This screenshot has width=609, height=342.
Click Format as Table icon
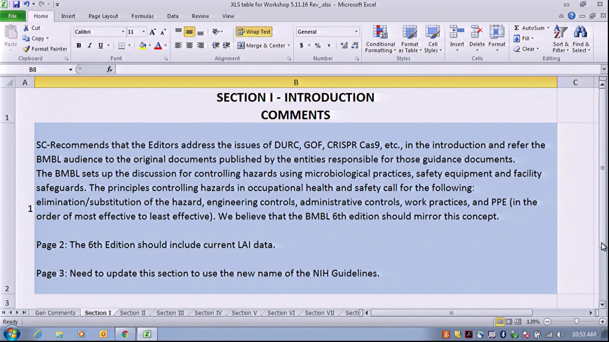coord(409,32)
